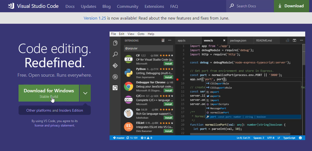The image size is (312, 151).
Task: Select the normalizePort autocomplete suggestion
Action: click(253, 112)
